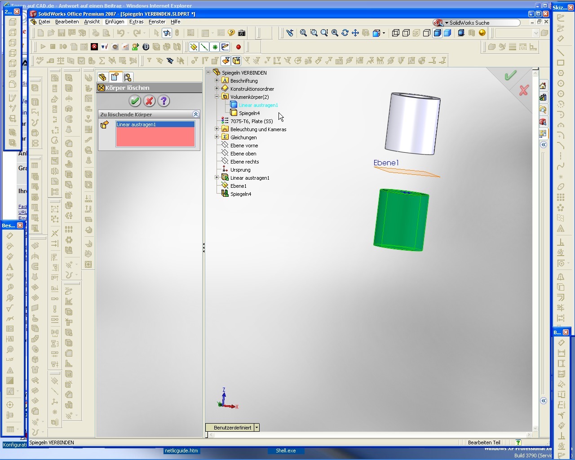
Task: Click the previous view icon
Action: tap(290, 33)
